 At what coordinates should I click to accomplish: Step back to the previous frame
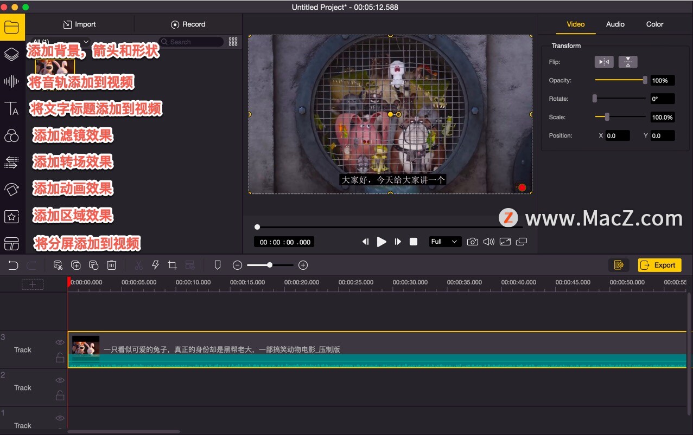(x=365, y=242)
